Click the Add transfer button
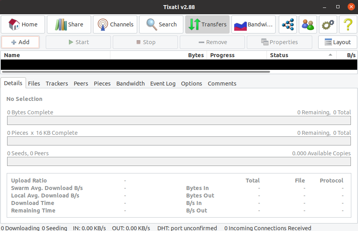358x231 pixels. [21, 42]
